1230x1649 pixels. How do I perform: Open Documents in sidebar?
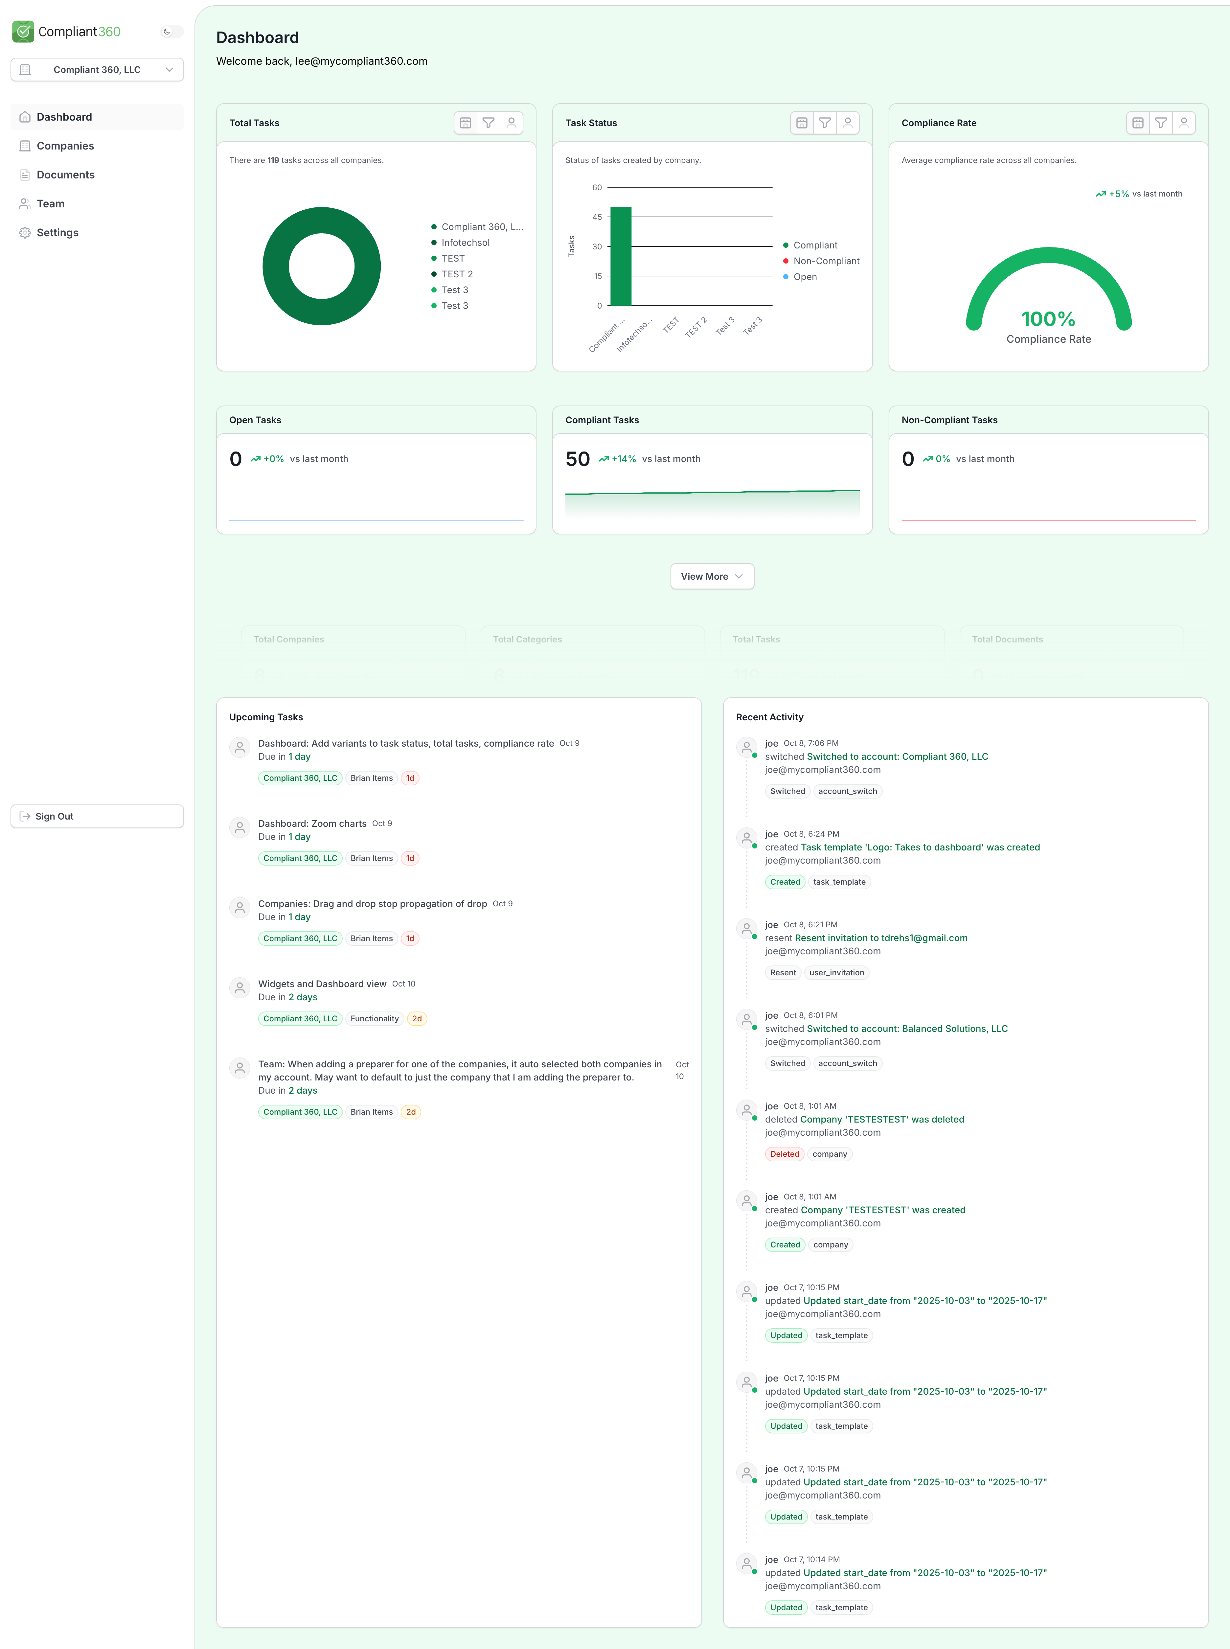(97, 175)
